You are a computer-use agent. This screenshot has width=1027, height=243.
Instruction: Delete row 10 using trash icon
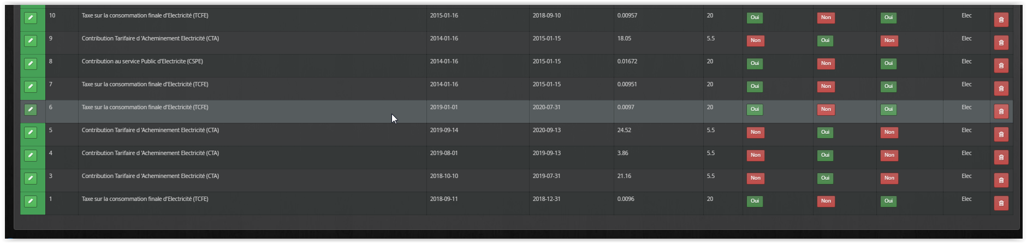(x=1001, y=20)
